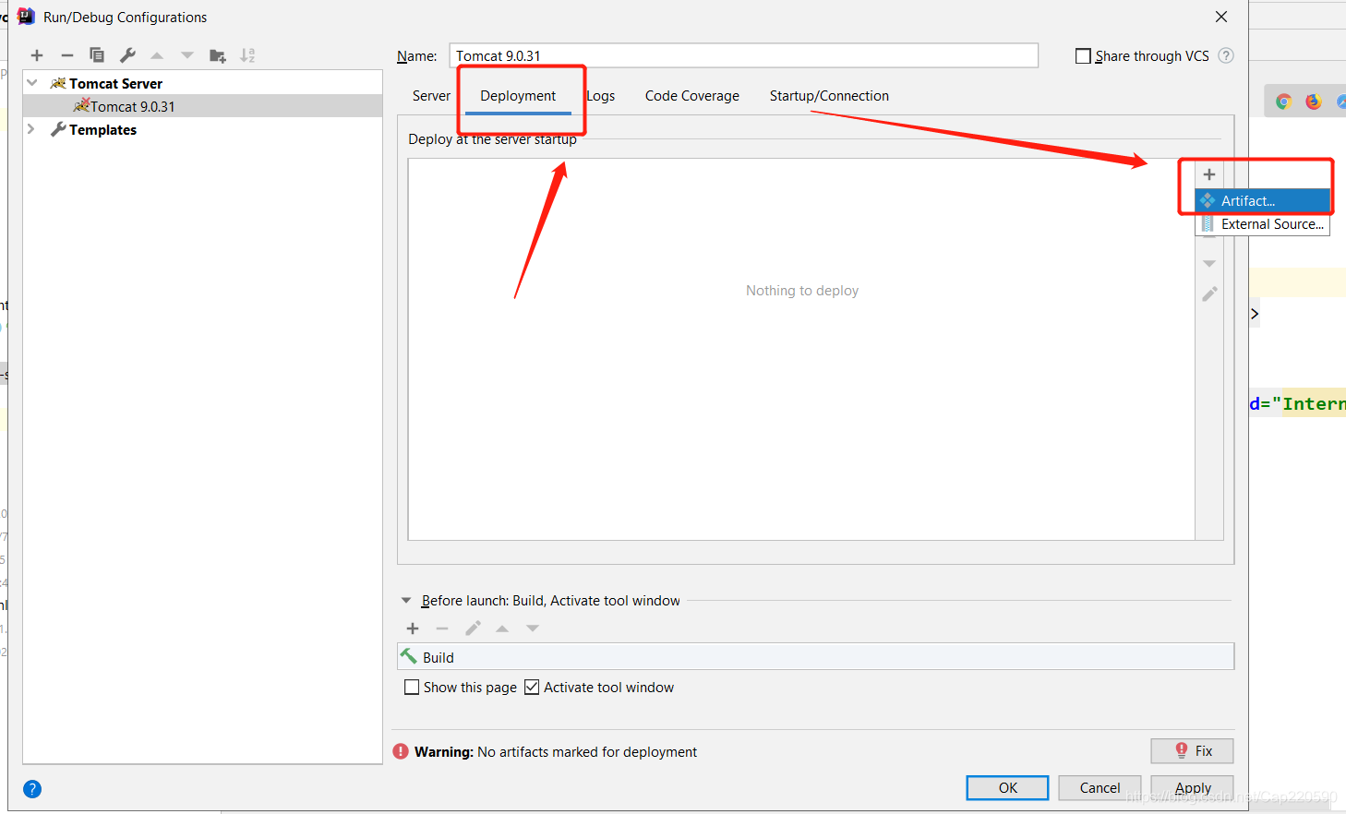Move before launch task down
Screen dimensions: 1346x814
point(533,628)
